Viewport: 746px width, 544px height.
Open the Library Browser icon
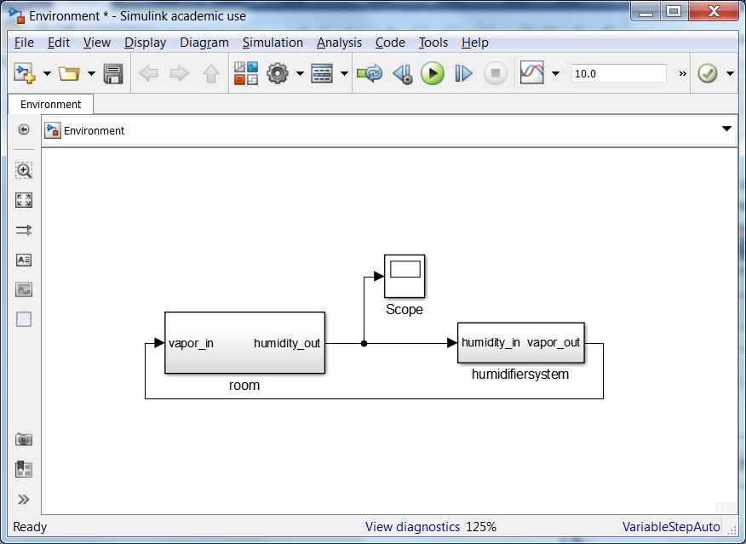[246, 74]
